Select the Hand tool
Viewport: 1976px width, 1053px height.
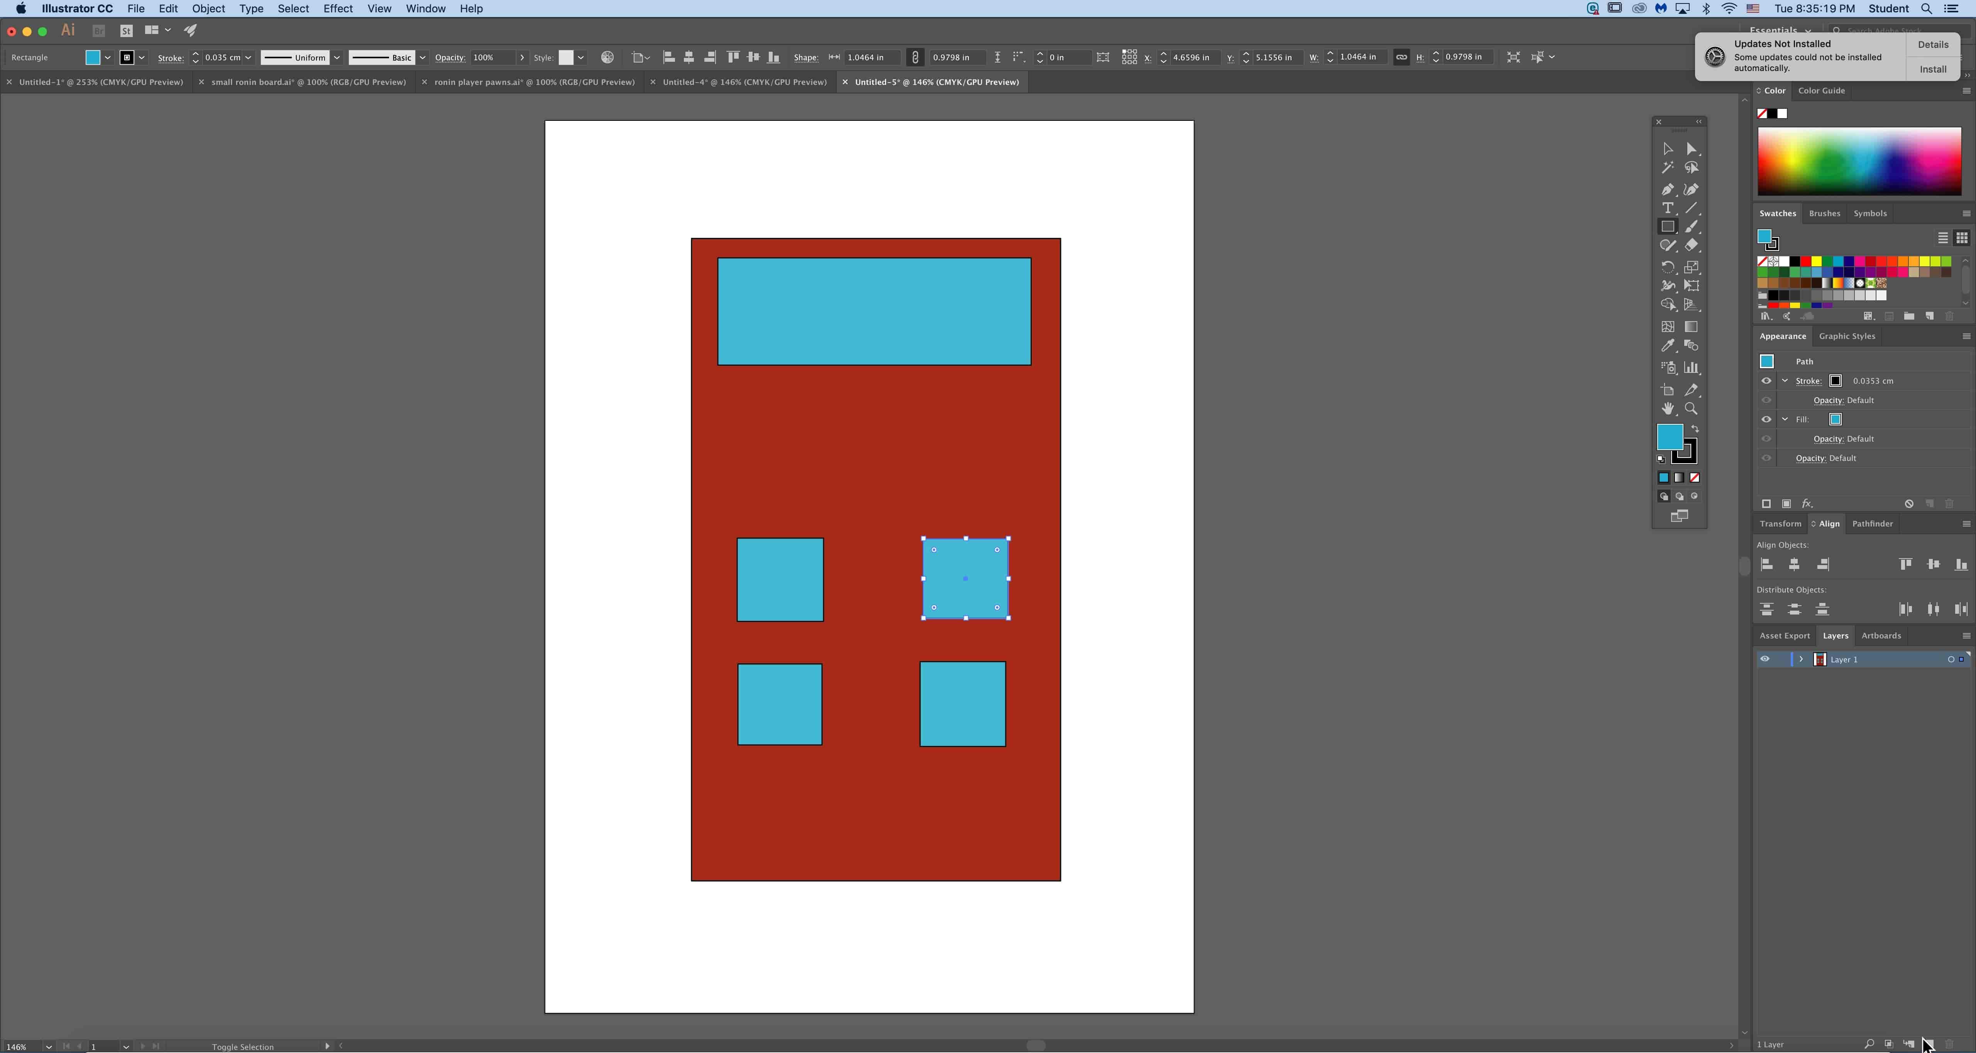pyautogui.click(x=1668, y=409)
